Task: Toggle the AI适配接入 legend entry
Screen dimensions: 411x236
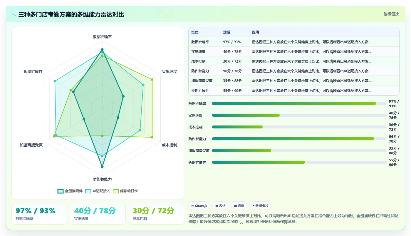Action: point(98,191)
